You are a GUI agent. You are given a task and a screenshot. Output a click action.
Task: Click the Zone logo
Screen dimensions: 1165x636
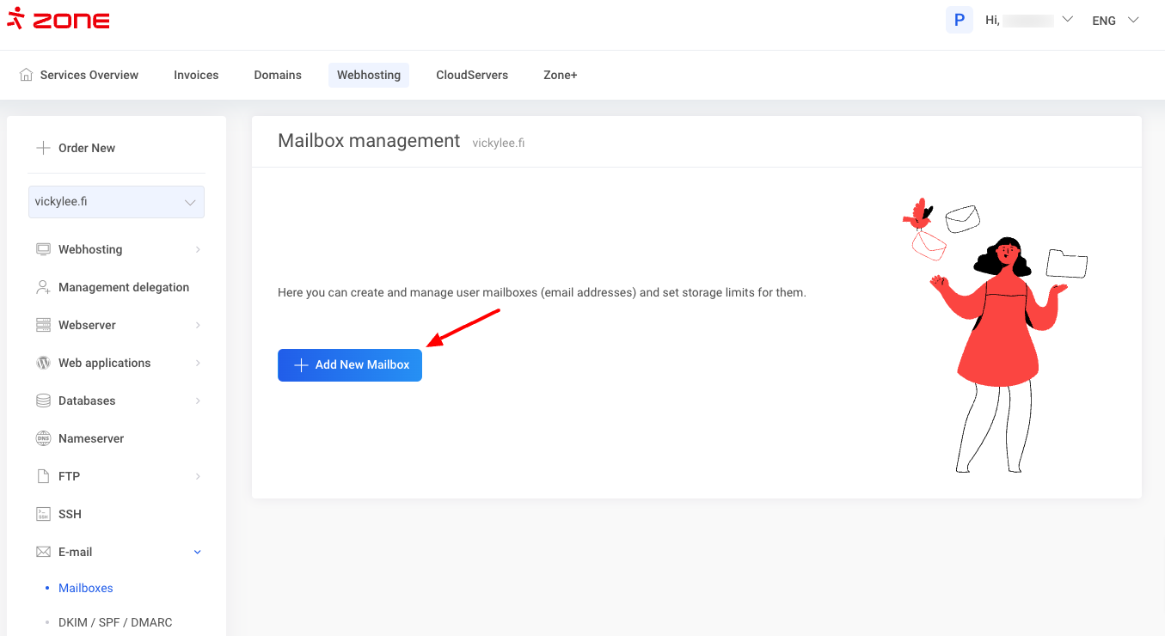(x=58, y=19)
